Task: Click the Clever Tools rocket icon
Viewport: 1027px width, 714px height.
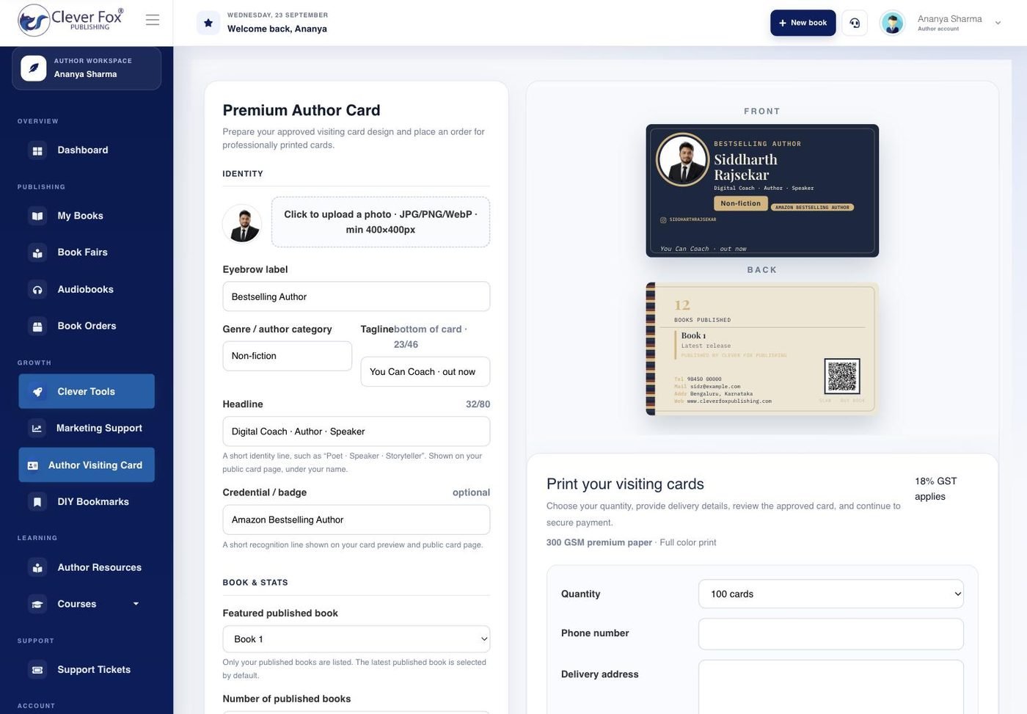Action: 37,392
